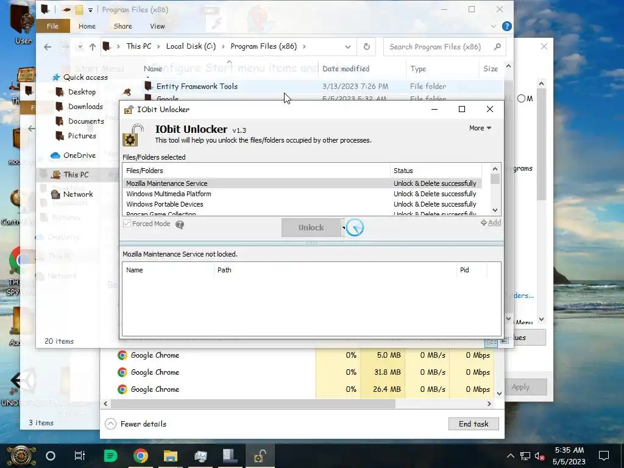Open the Home ribbon tab
Viewport: 624px width, 468px height.
(87, 26)
